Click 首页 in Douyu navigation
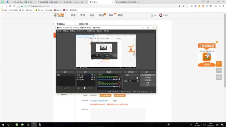Viewport: 226px width, 127px height. [73, 15]
